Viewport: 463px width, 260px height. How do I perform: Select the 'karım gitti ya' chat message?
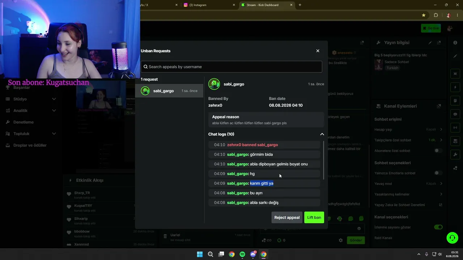264,183
